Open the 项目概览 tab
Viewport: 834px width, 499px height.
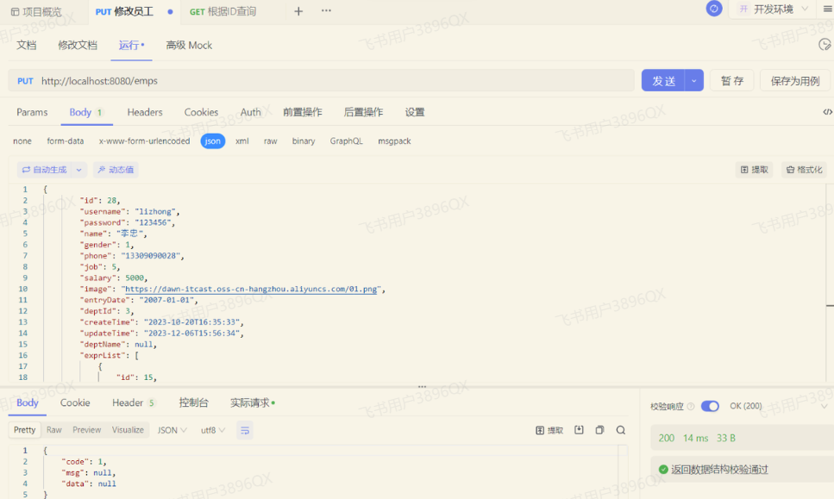pos(36,12)
